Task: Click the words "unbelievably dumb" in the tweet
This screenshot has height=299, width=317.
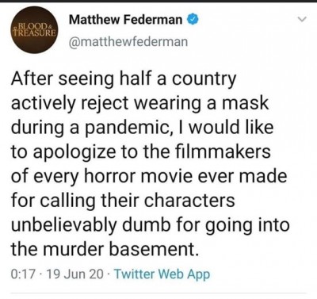Action: point(90,225)
